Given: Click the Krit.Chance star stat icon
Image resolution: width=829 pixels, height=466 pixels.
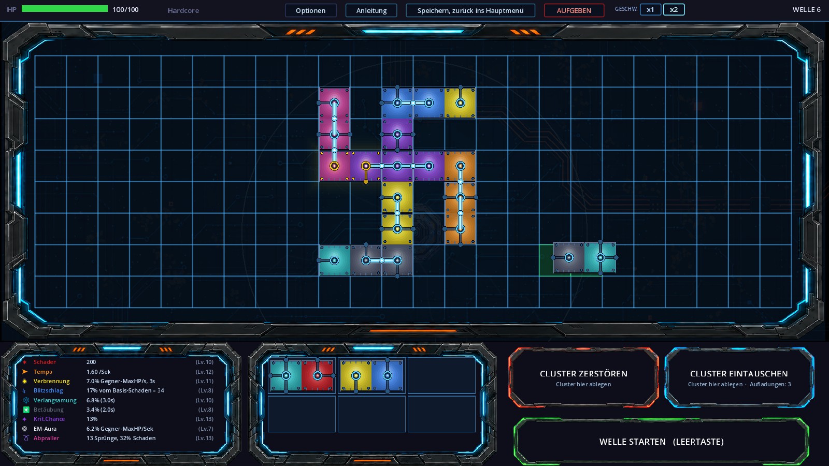Looking at the screenshot, I should [24, 419].
